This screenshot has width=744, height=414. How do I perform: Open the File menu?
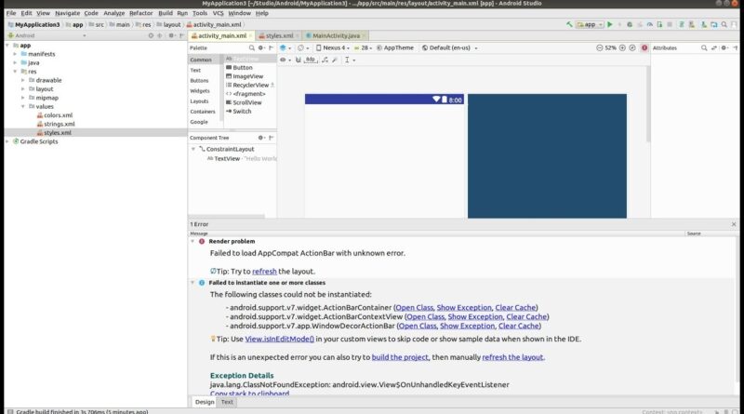tap(11, 13)
